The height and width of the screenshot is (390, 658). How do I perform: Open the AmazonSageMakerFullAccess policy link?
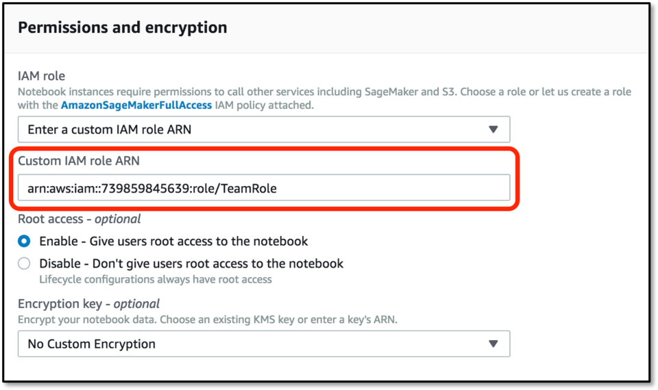(136, 105)
